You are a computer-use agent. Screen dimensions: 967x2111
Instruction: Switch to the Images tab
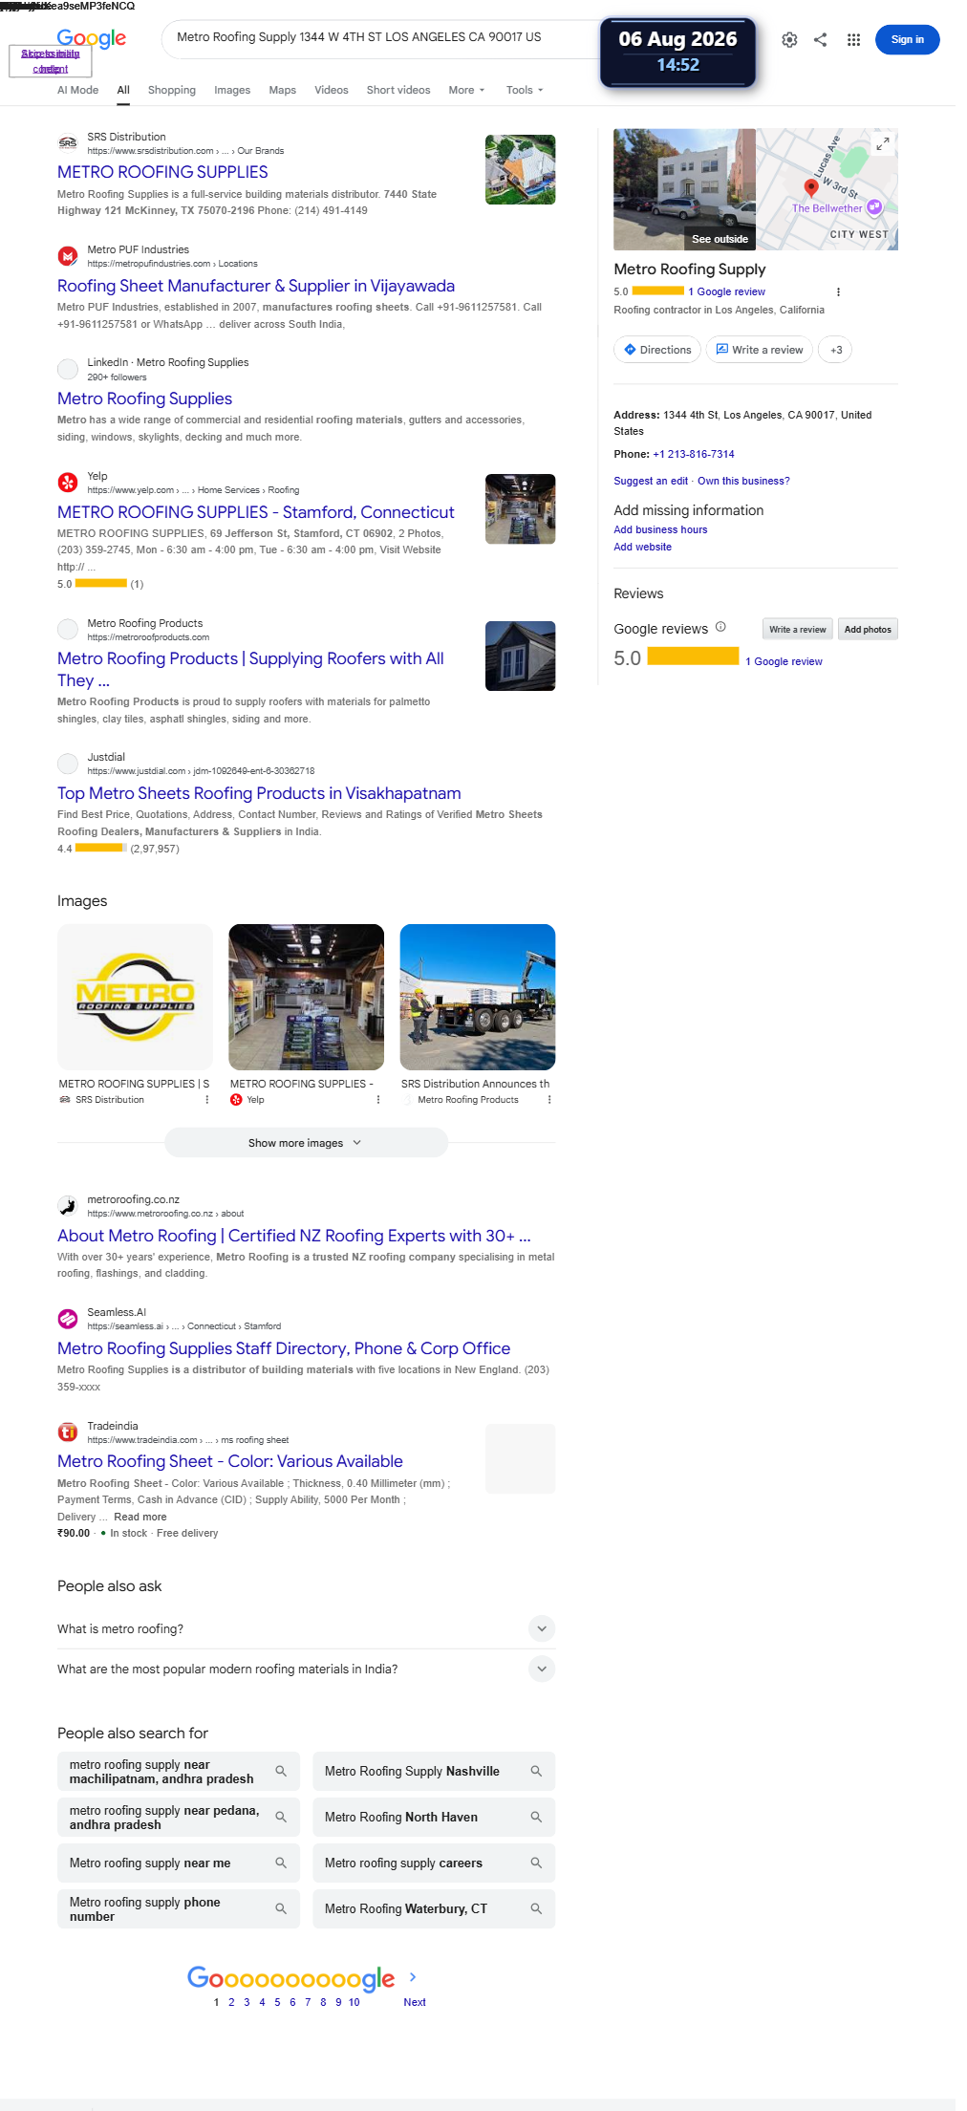(232, 91)
